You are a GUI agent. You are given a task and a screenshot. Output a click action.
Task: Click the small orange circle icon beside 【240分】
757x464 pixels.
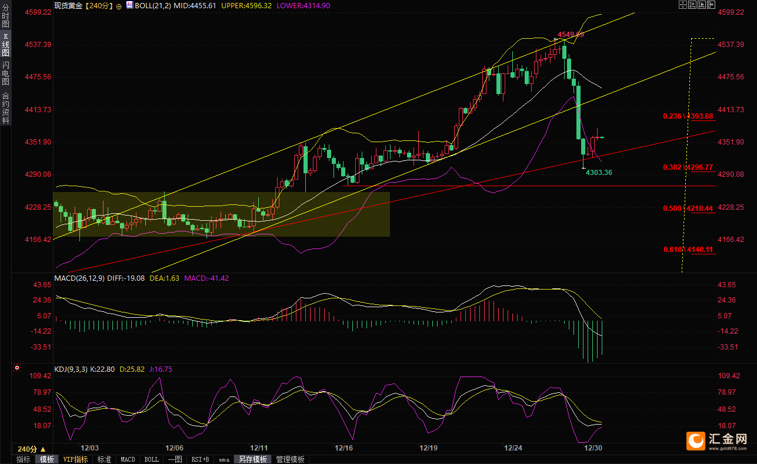119,5
